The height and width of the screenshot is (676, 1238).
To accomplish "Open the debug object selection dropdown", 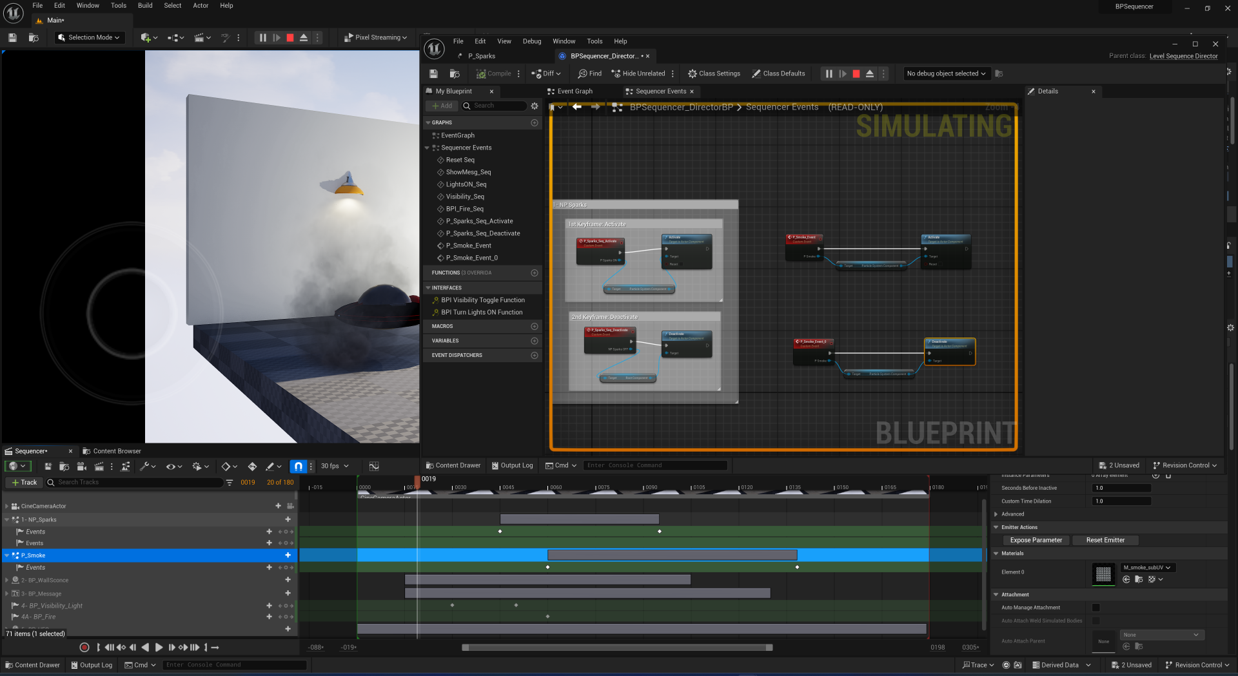I will pos(946,73).
